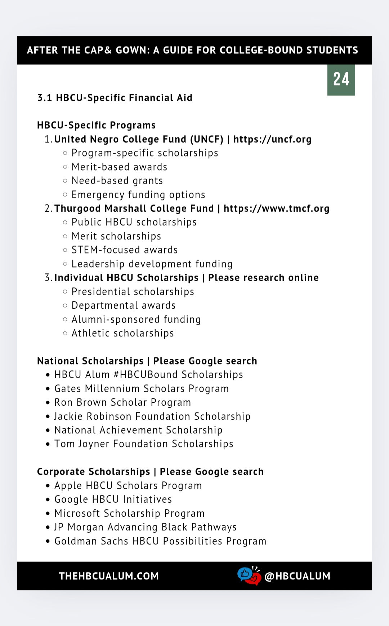
Task: Click the thumbs-up heart logo icon
Action: (249, 576)
